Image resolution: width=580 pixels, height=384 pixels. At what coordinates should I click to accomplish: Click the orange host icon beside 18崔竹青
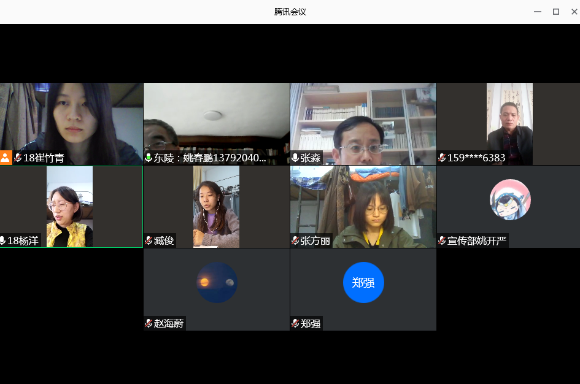click(x=6, y=158)
